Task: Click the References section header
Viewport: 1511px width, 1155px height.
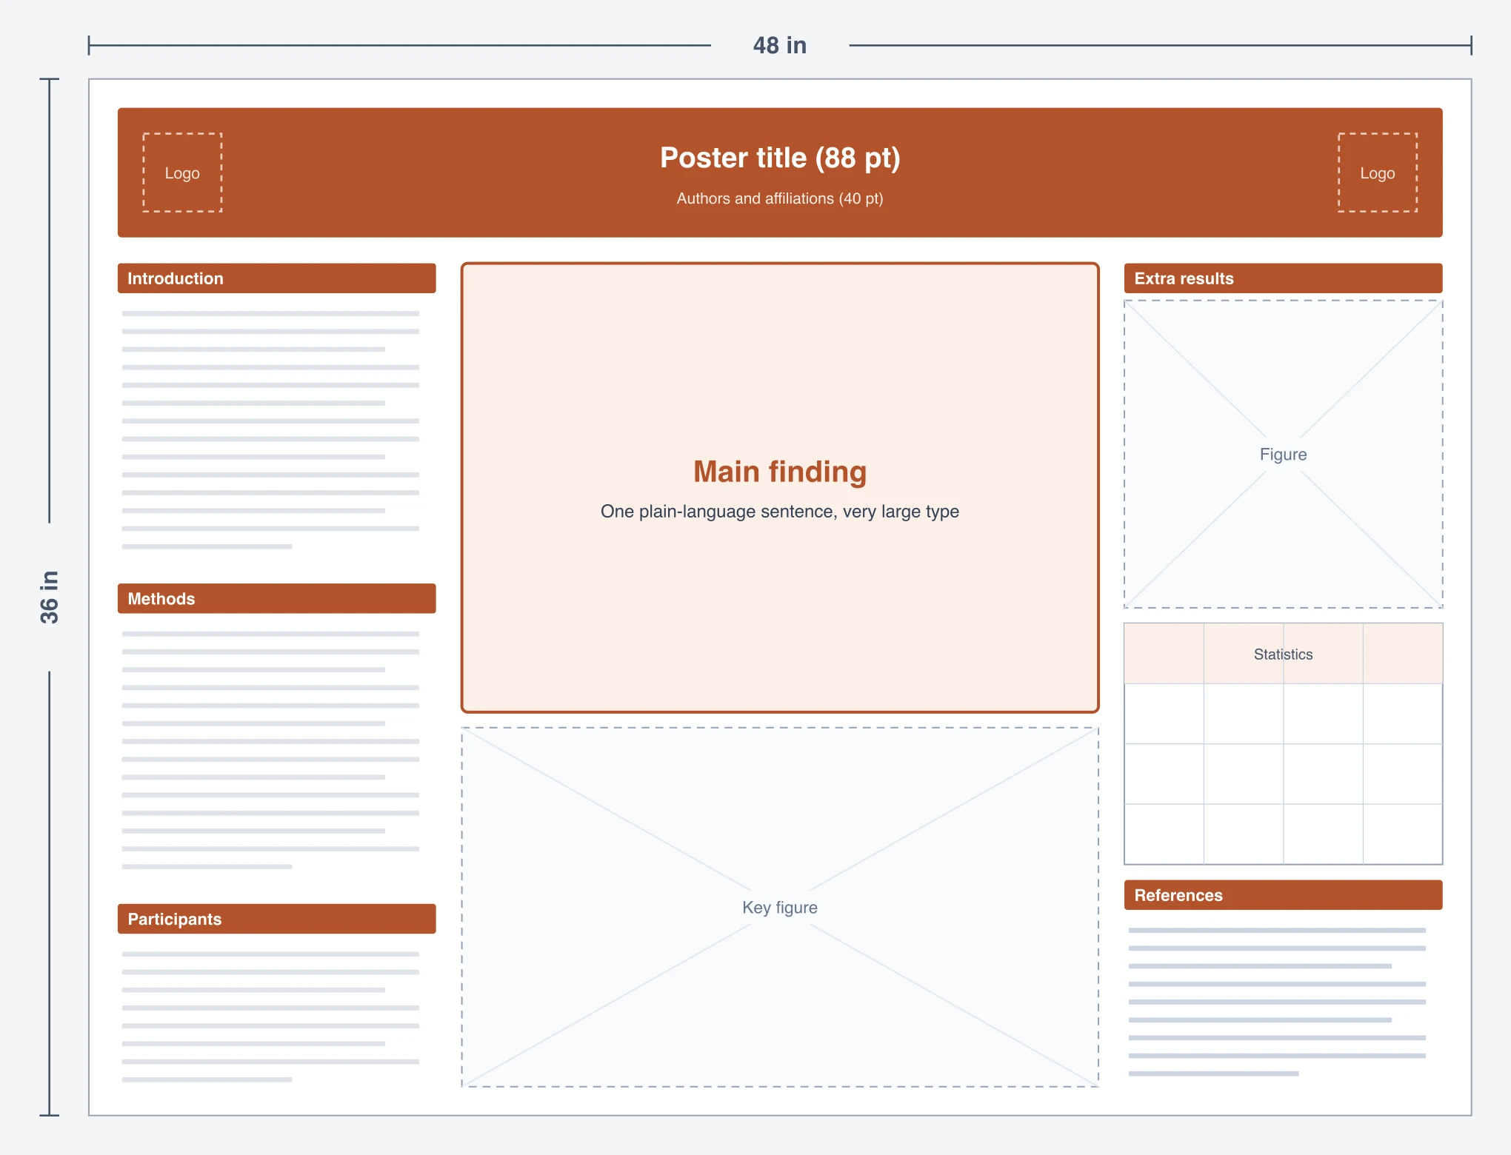Action: (1284, 895)
